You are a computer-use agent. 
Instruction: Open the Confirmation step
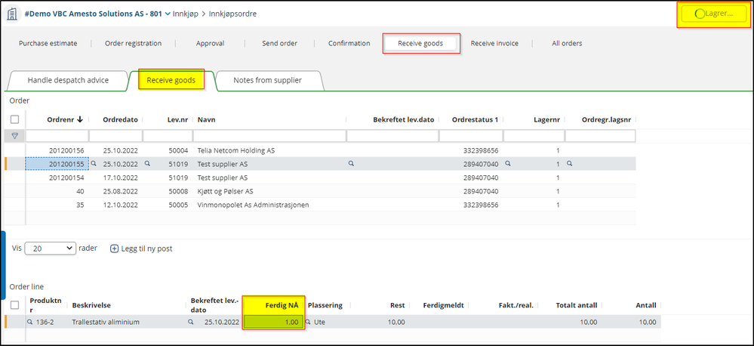[x=349, y=43]
